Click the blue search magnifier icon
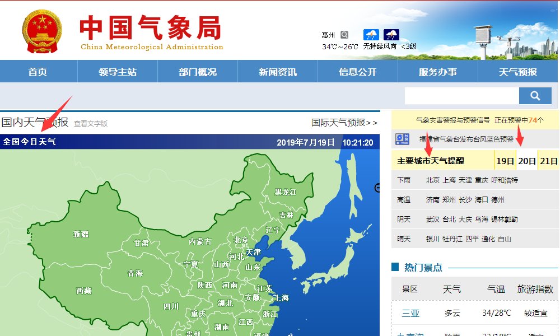560x336 pixels. [x=535, y=95]
